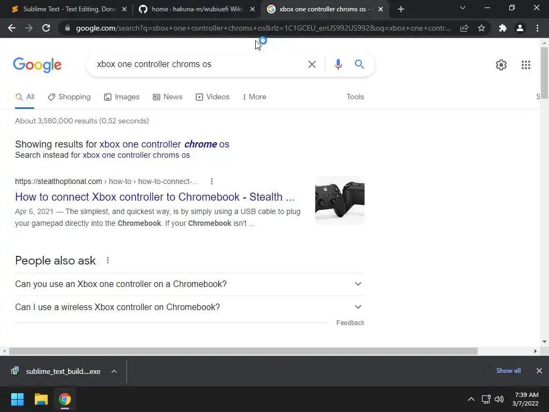Viewport: 549px width, 412px height.
Task: Click the scroll down arrow
Action: pos(544,342)
